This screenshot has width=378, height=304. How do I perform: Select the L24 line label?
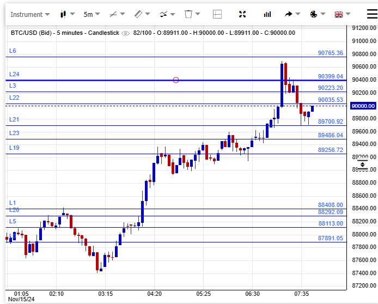[x=14, y=74]
